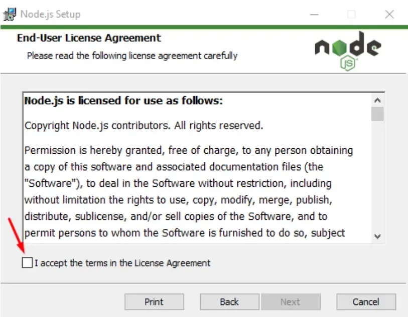Click the 'I accept the terms' label text
Screen dimensions: 408x317
pyautogui.click(x=122, y=263)
